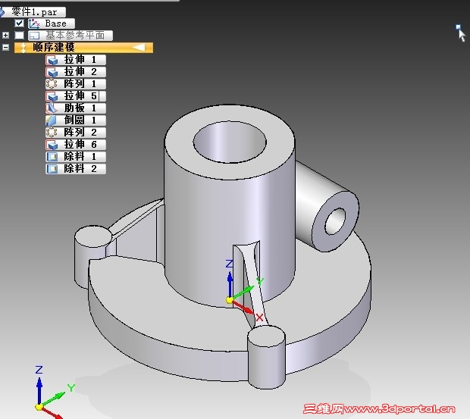Click the 阵列 2 text label
Viewport: 470px width, 419px height.
coord(80,133)
